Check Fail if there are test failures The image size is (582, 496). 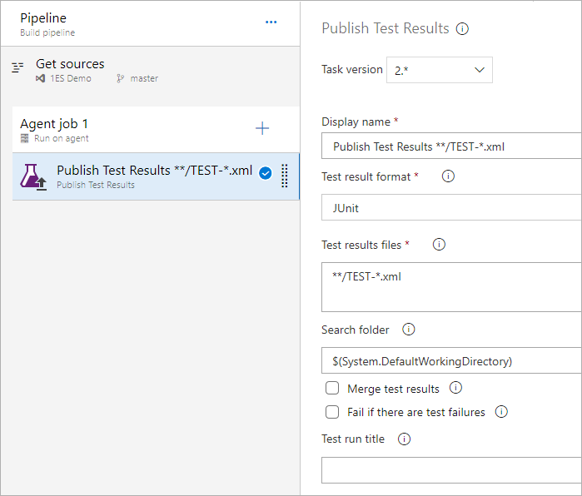point(332,412)
